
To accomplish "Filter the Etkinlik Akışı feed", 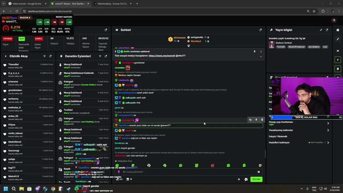I will 44,56.
